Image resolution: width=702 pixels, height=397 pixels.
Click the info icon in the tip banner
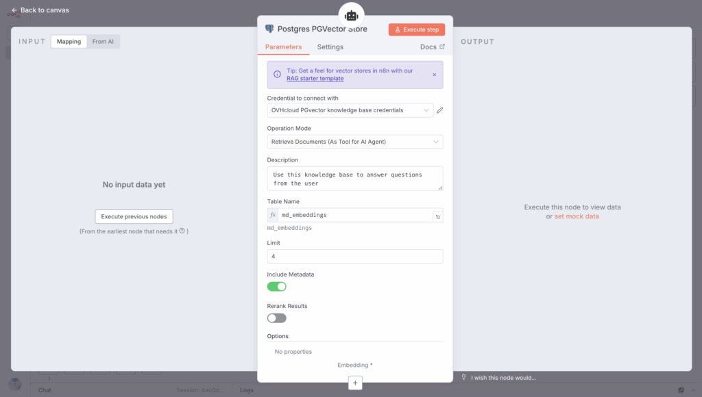click(x=277, y=75)
